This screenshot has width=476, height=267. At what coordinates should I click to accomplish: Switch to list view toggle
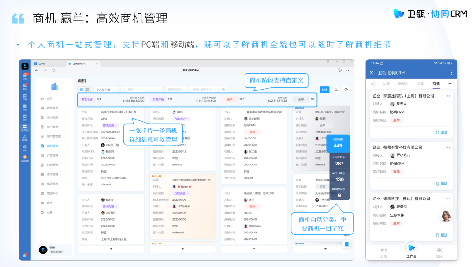click(x=87, y=90)
